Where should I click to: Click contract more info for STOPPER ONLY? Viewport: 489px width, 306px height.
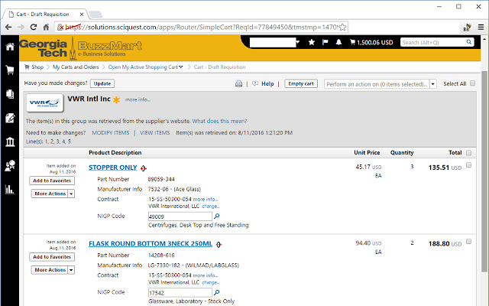(x=206, y=199)
